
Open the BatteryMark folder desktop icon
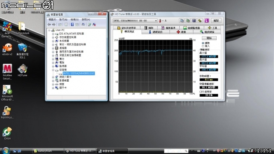pyautogui.click(x=22, y=28)
